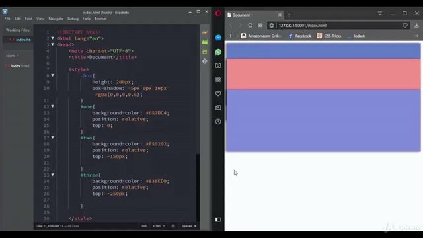The image size is (423, 238).
Task: Select index.html in the learn project tree
Action: 17,66
